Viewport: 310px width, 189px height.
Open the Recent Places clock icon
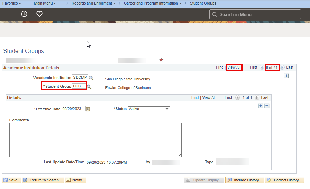pyautogui.click(x=24, y=14)
